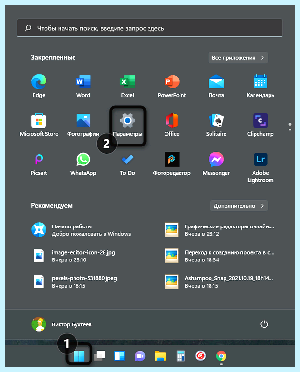Launch Adobe Lightroom app
300x372 pixels.
[x=260, y=167]
